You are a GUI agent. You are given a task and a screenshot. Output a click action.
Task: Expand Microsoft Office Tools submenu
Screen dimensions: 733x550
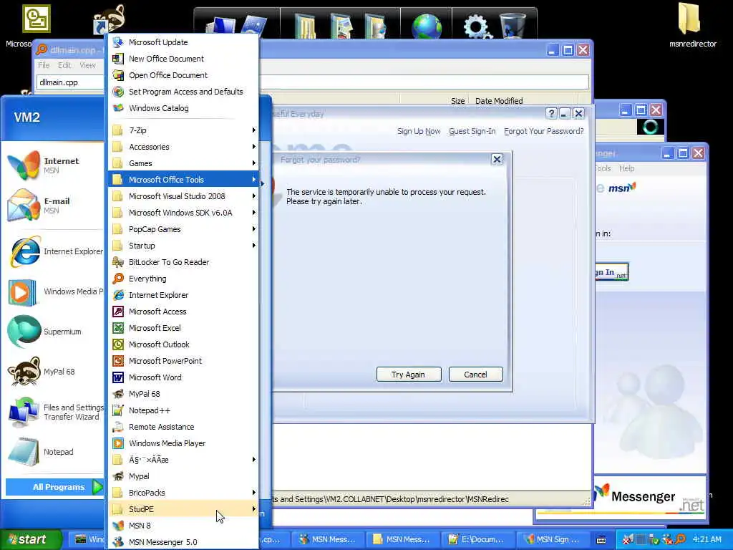click(x=183, y=180)
